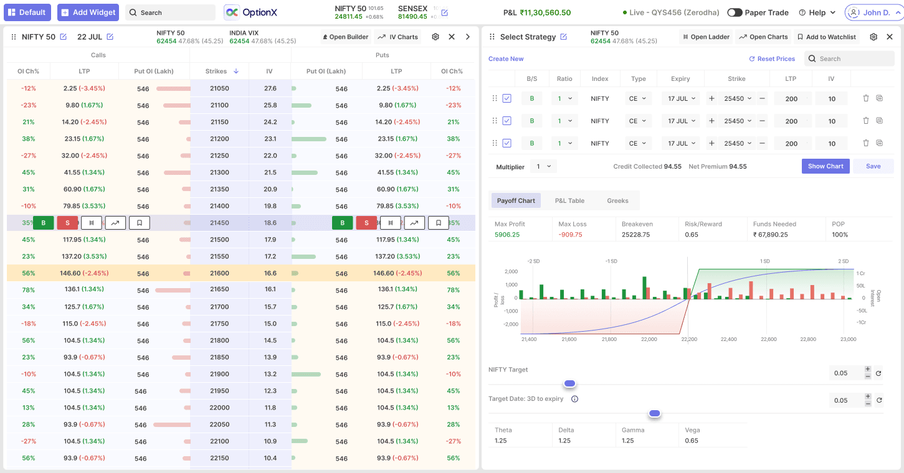Click the Show Chart button
This screenshot has height=473, width=904.
825,166
